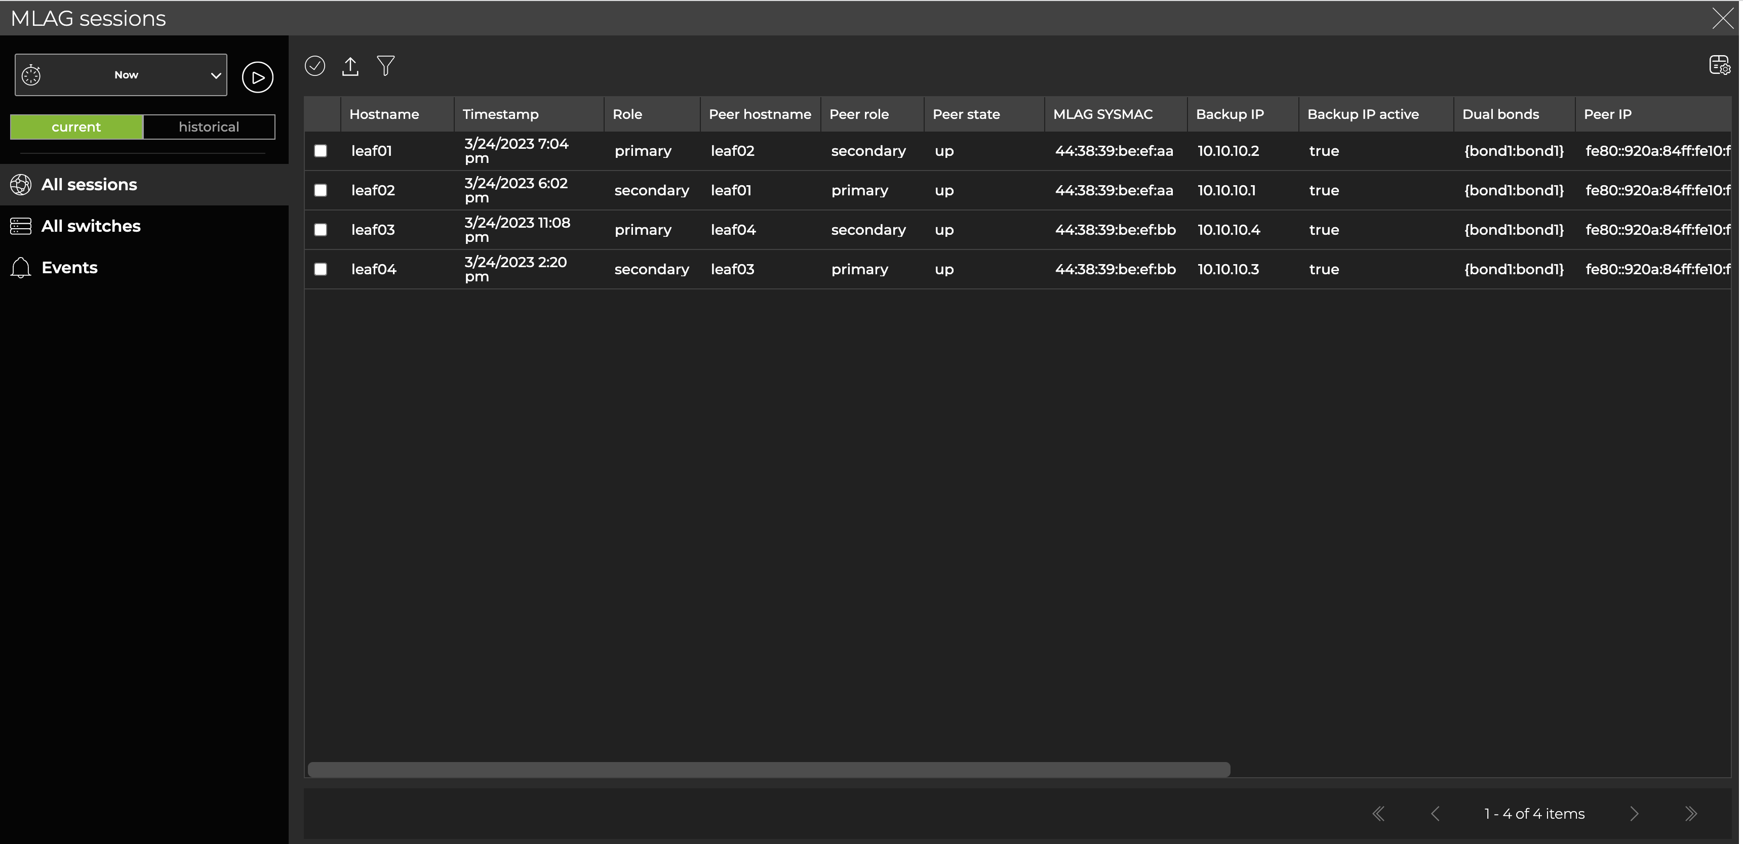Viewport: 1743px width, 844px height.
Task: Expand the Now time dropdown
Action: (x=215, y=75)
